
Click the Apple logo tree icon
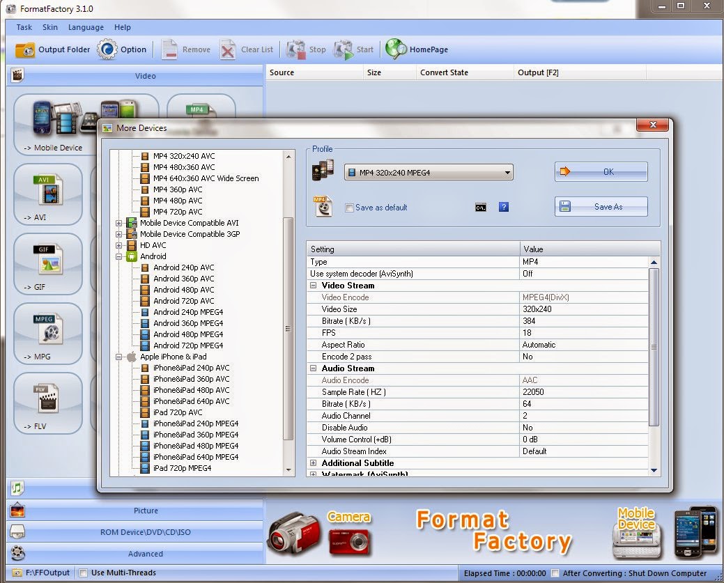[x=132, y=357]
